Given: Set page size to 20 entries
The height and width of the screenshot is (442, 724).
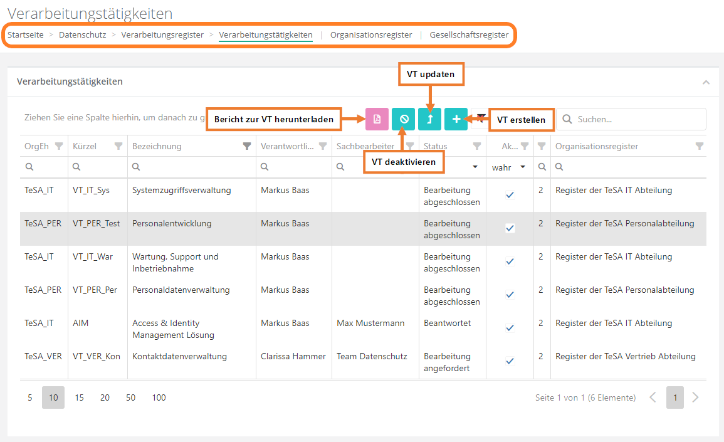Looking at the screenshot, I should [105, 397].
